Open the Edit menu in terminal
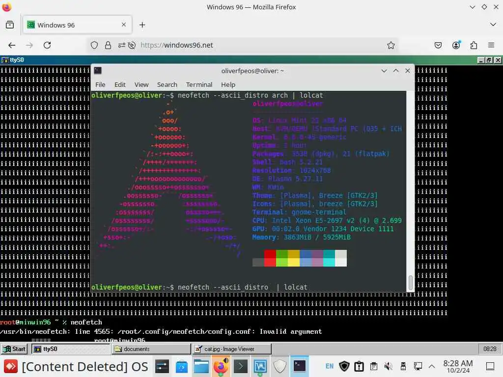Image resolution: width=503 pixels, height=377 pixels. [x=120, y=84]
